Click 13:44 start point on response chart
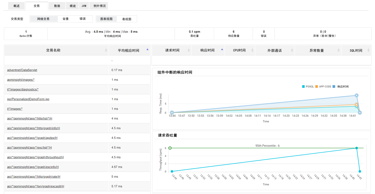 tap(172, 113)
